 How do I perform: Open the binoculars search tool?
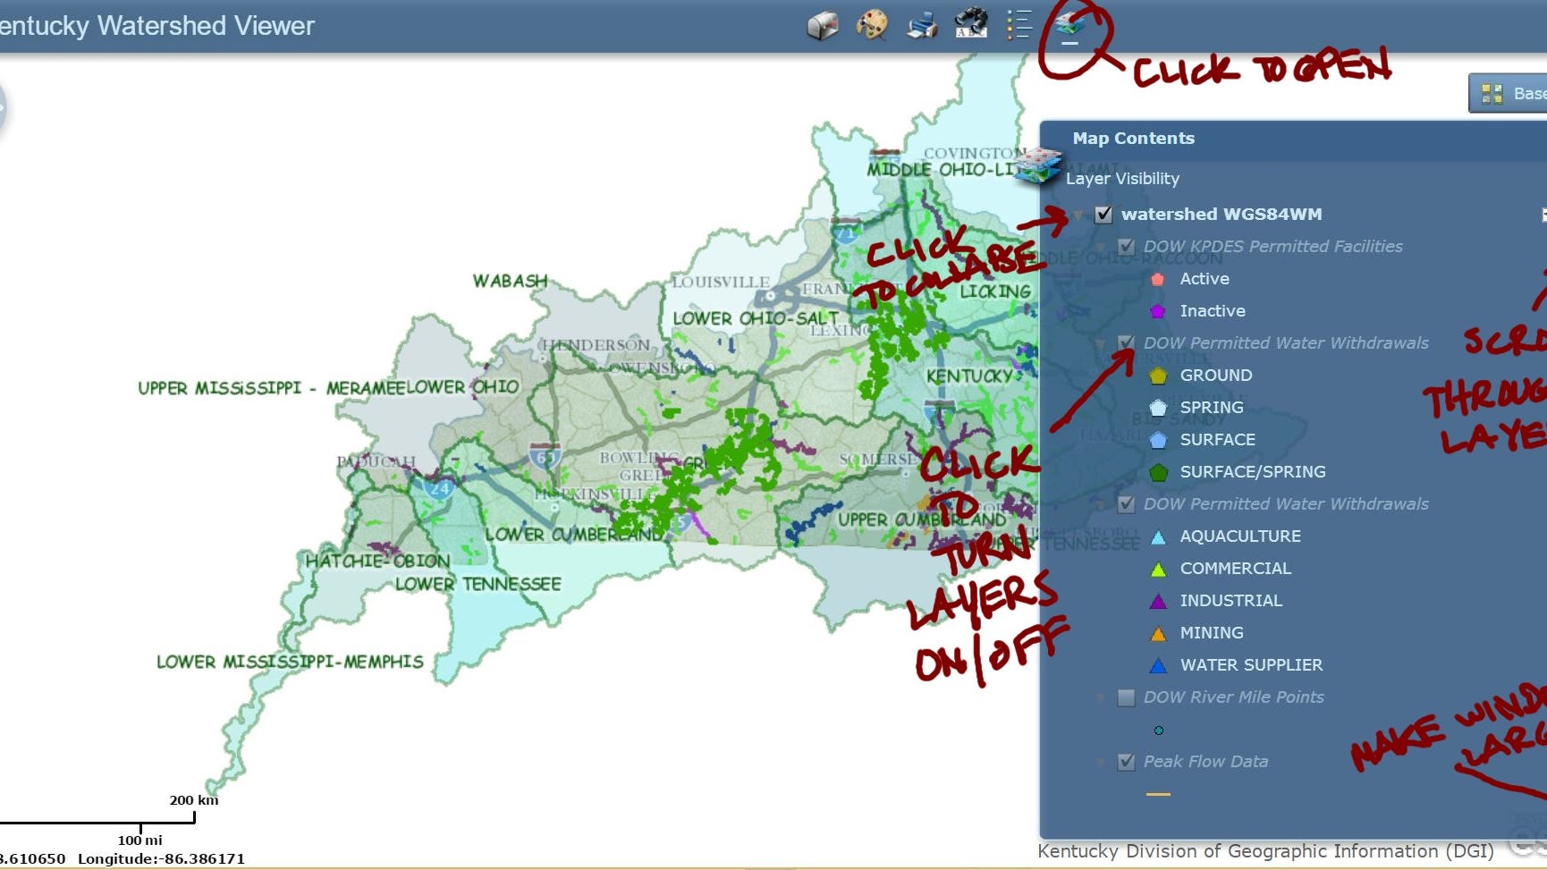[970, 24]
